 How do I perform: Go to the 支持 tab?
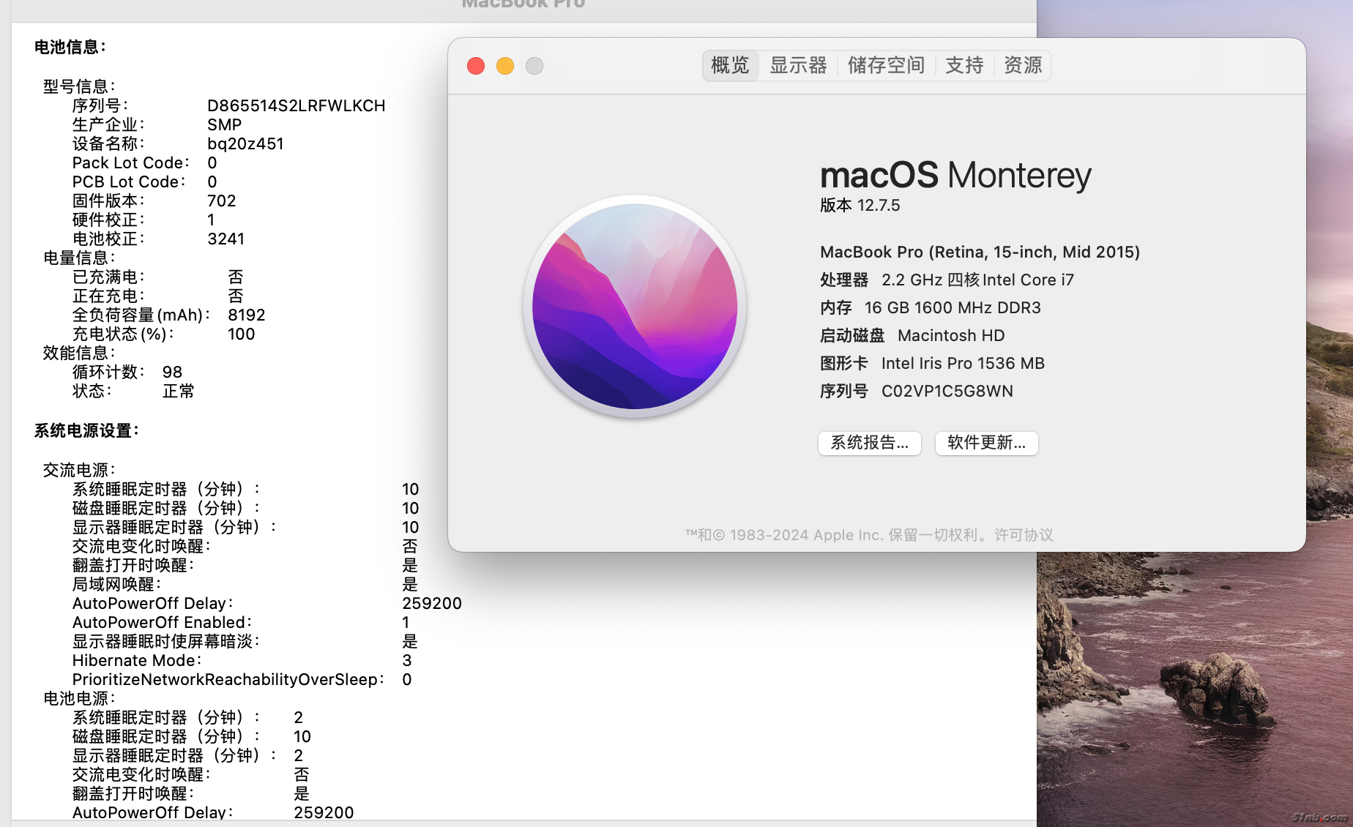point(964,66)
